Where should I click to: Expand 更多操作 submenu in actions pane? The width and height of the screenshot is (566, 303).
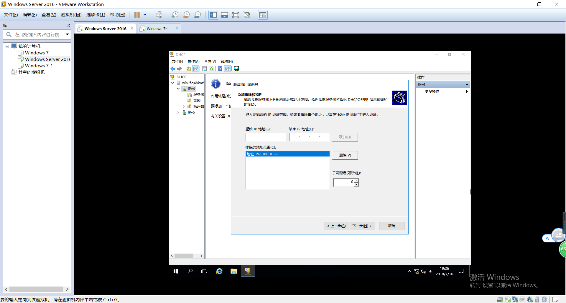pyautogui.click(x=467, y=91)
